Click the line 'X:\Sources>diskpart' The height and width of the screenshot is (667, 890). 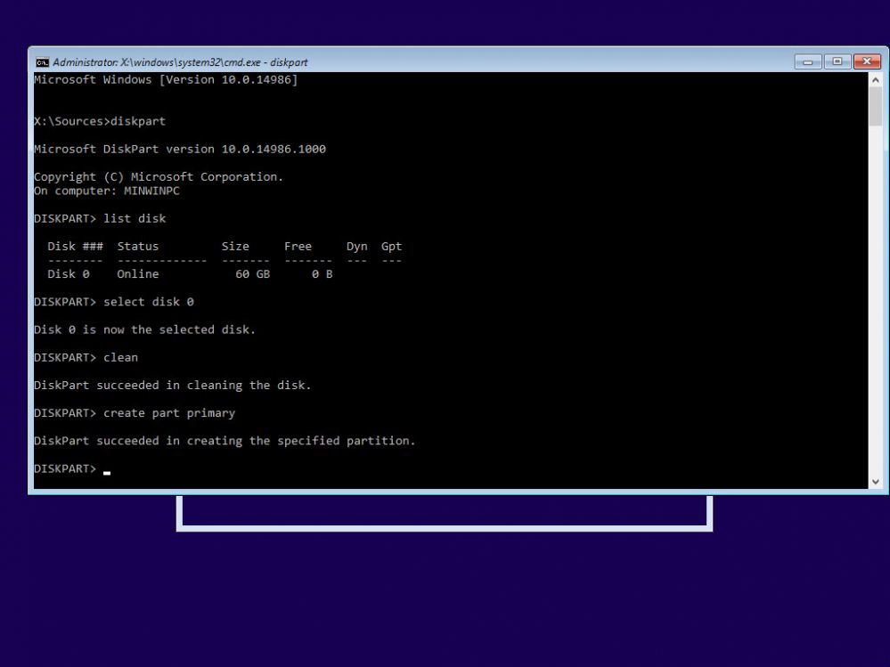(x=100, y=121)
